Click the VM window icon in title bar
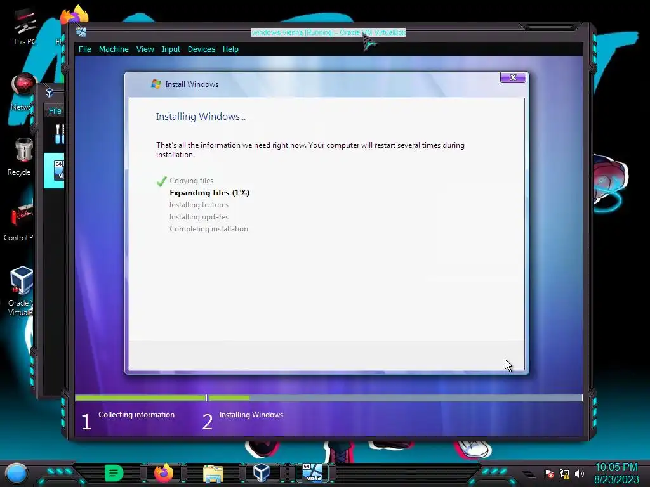 tap(81, 32)
